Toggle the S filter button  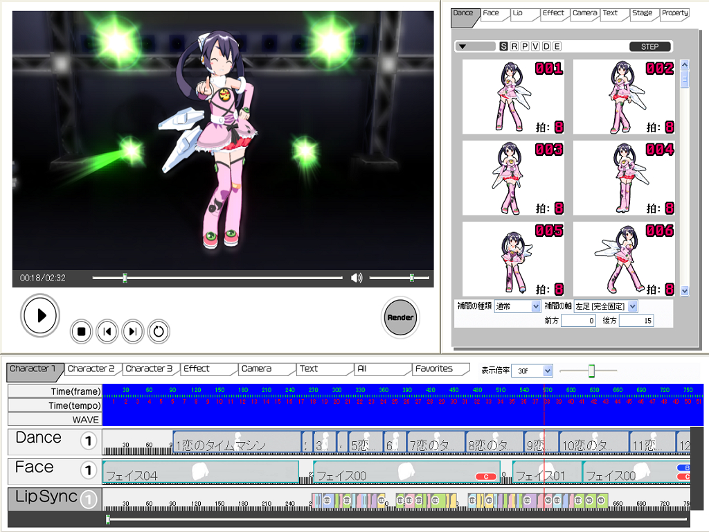pos(503,46)
